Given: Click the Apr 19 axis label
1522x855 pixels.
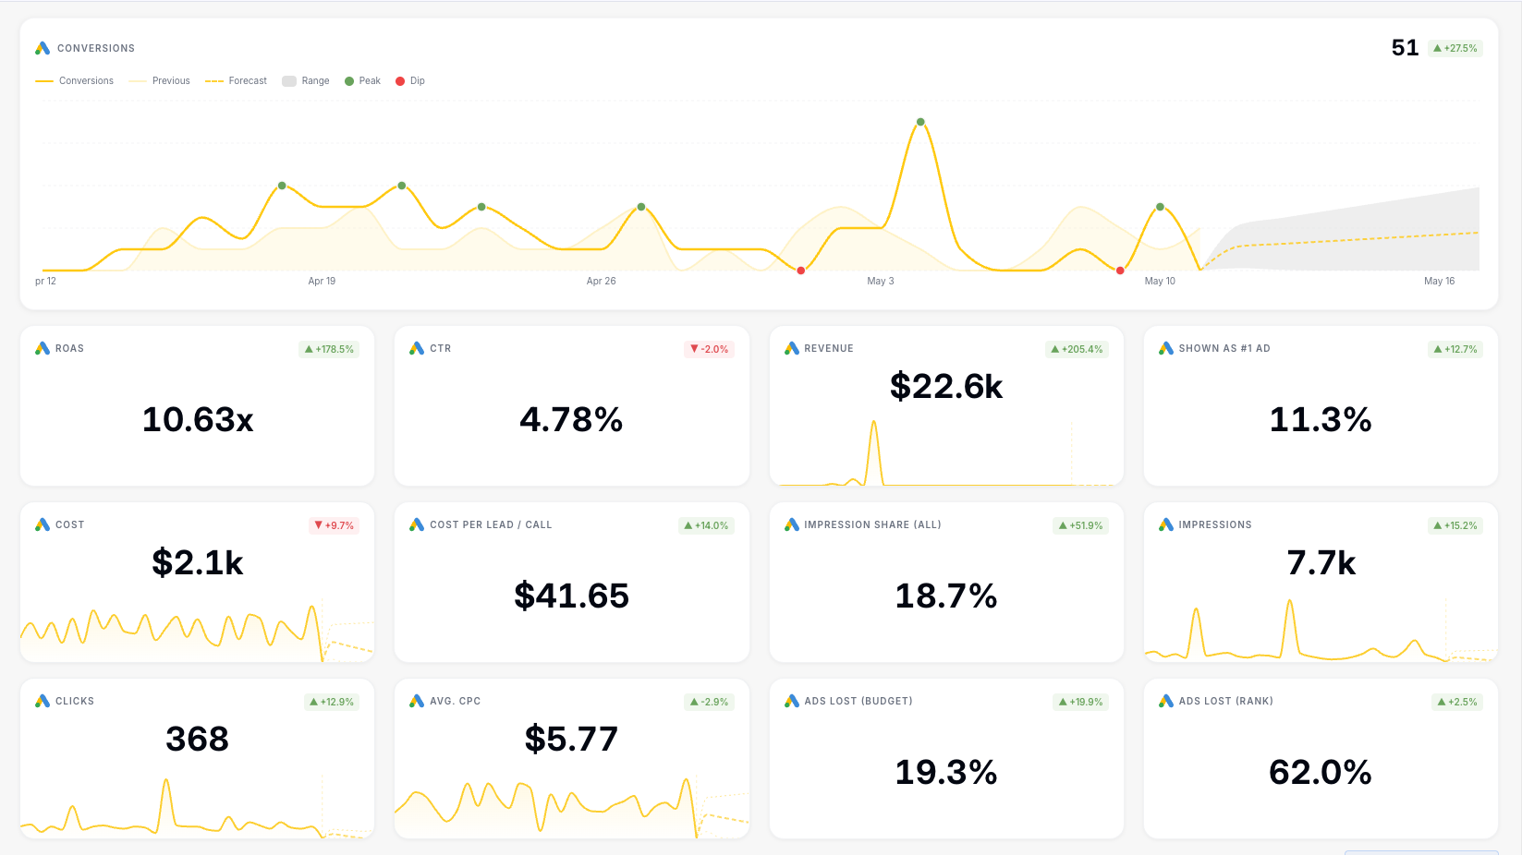Looking at the screenshot, I should point(322,281).
